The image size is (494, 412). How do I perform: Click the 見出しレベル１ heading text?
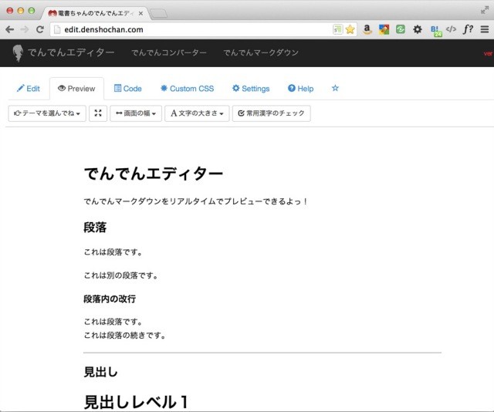pyautogui.click(x=136, y=402)
